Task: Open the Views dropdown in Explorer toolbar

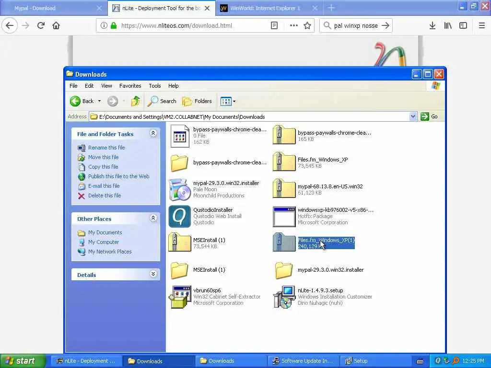Action: click(x=228, y=101)
